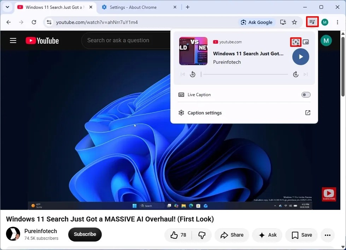Reload the current page
Screen dimensions: 346x250
point(34,22)
